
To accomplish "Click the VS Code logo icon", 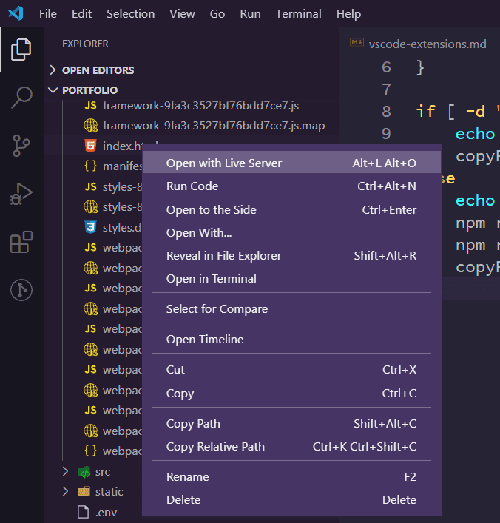I will pos(16,13).
